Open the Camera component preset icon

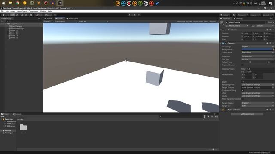(270, 43)
